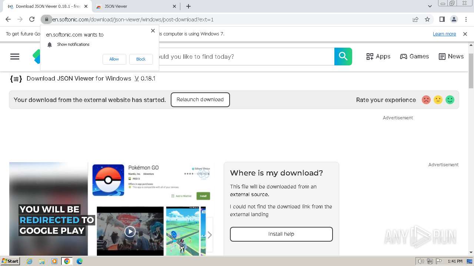Open Learn more link in infobar

tap(444, 34)
